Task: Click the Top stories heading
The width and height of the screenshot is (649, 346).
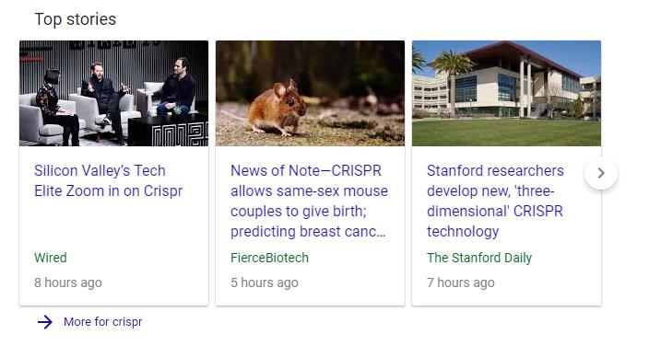Action: pos(76,19)
